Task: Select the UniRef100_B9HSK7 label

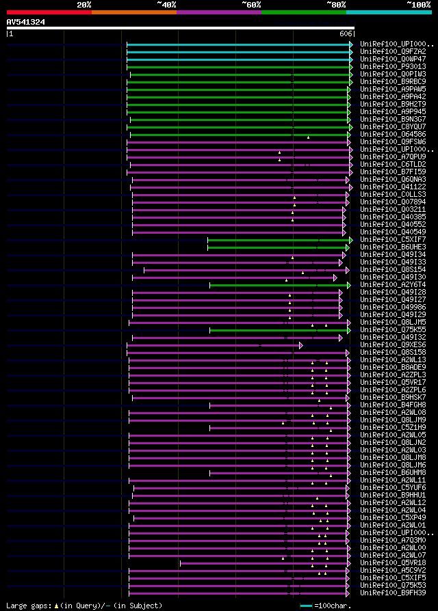Action: (393, 397)
